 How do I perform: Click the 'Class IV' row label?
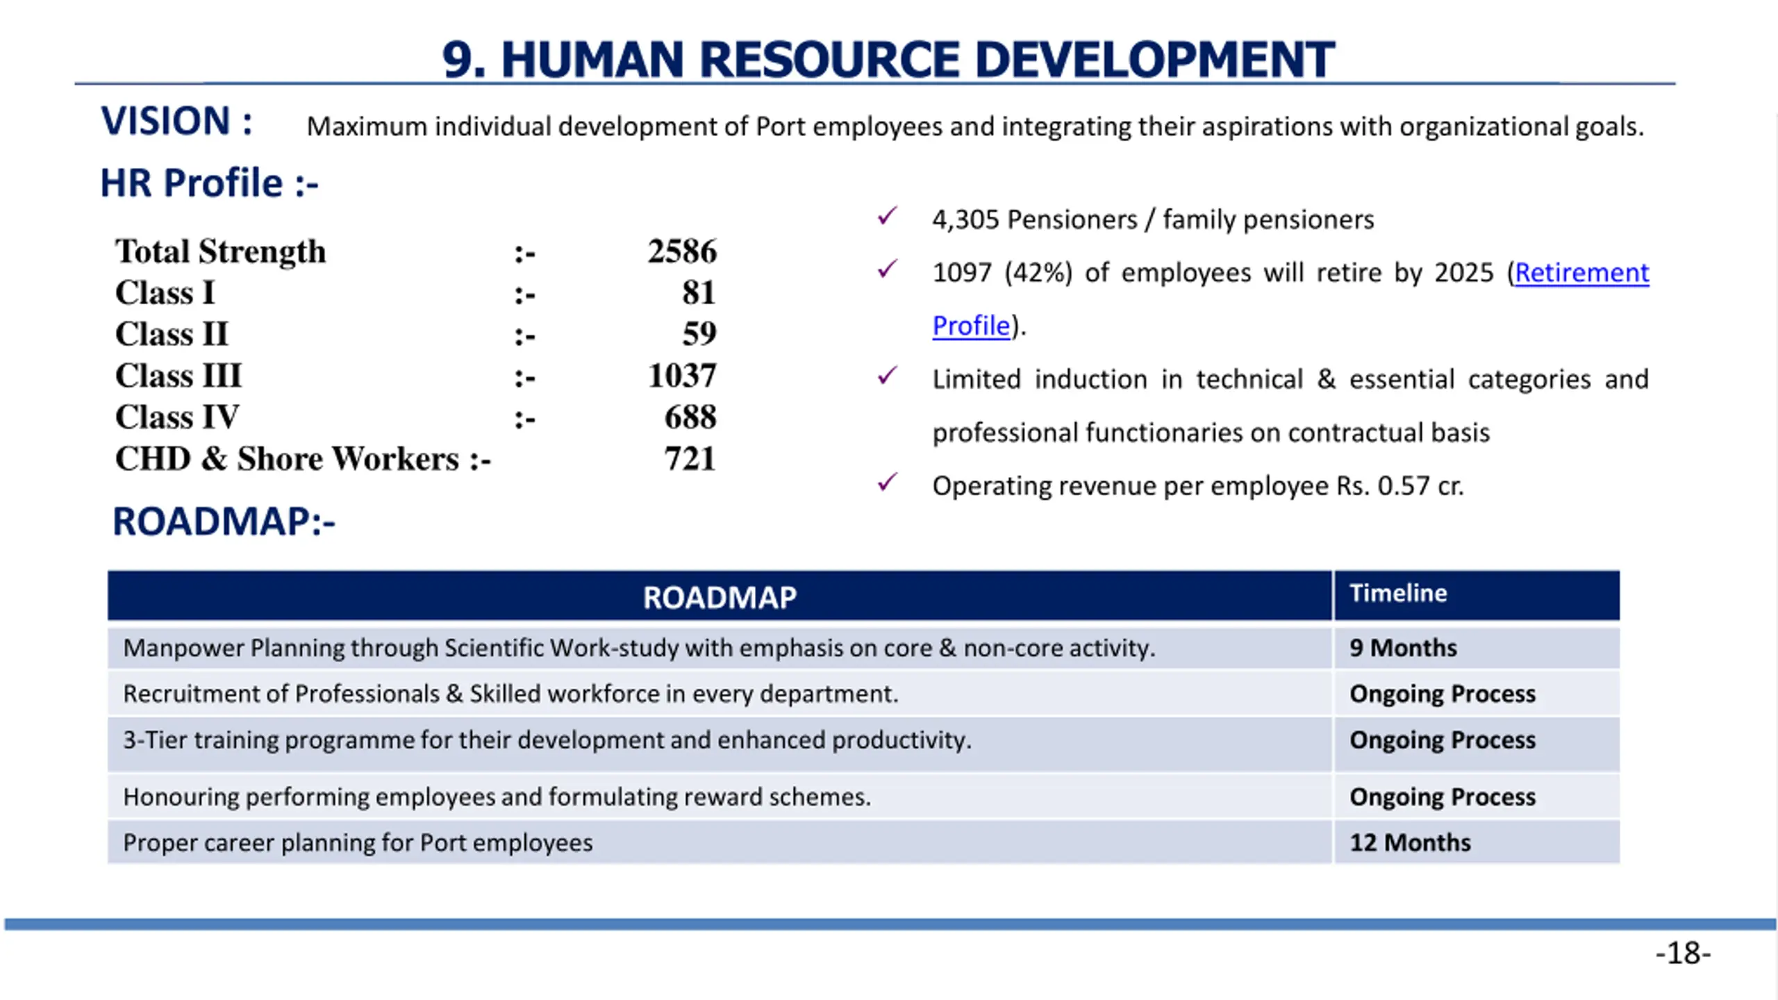tap(177, 417)
